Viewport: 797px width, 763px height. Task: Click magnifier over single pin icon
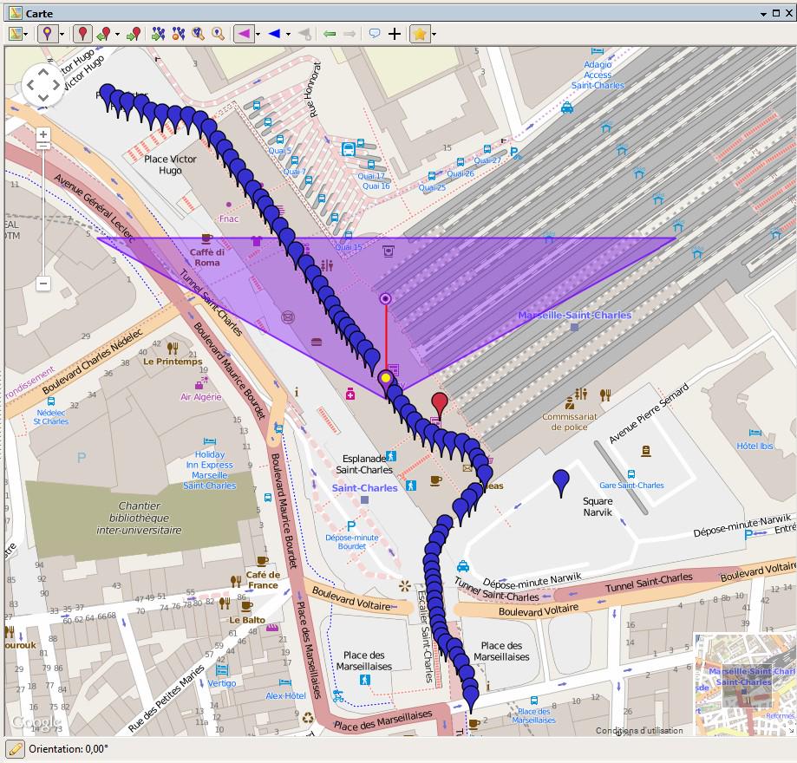218,34
